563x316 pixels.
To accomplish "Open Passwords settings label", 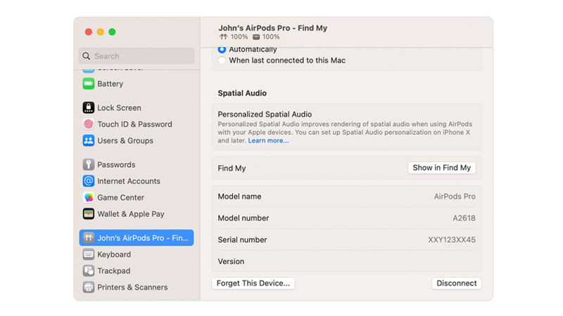I will click(x=116, y=165).
